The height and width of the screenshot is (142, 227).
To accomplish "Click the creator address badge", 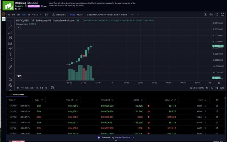I will click(x=34, y=6).
